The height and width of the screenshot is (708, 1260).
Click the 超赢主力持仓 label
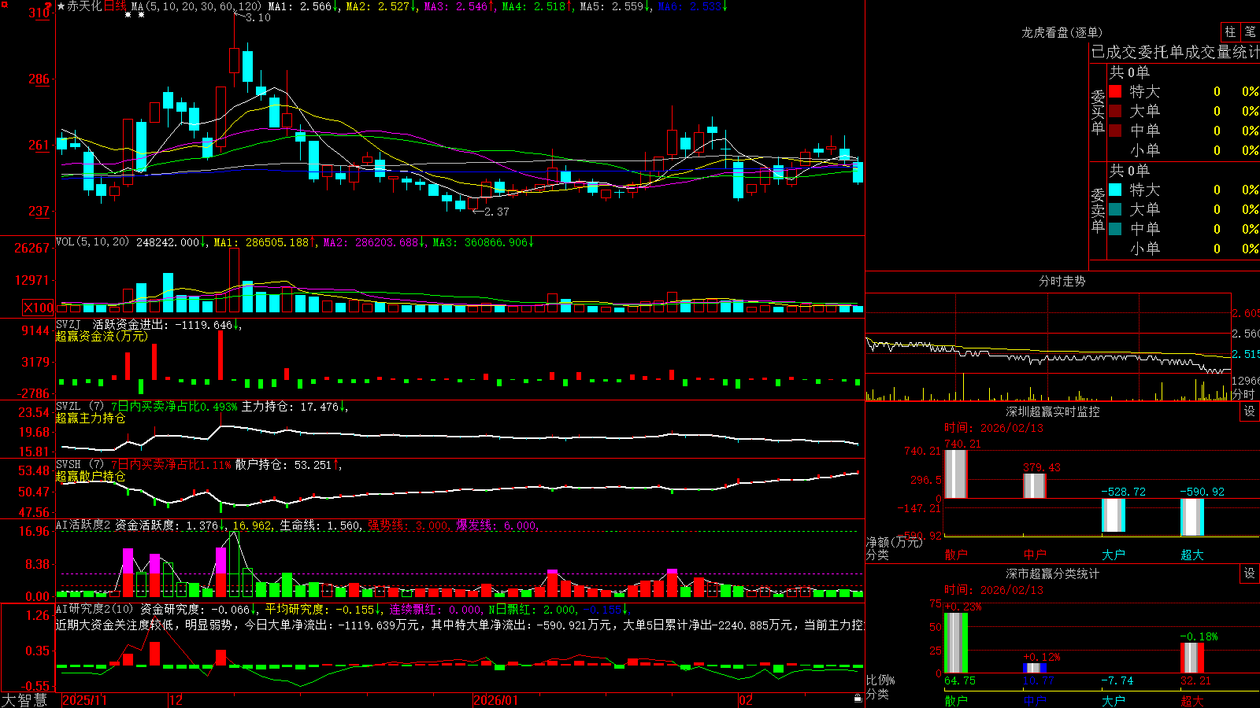coord(91,418)
